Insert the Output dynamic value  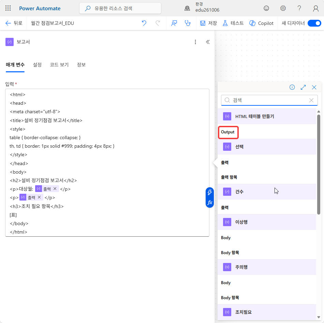pyautogui.click(x=228, y=132)
